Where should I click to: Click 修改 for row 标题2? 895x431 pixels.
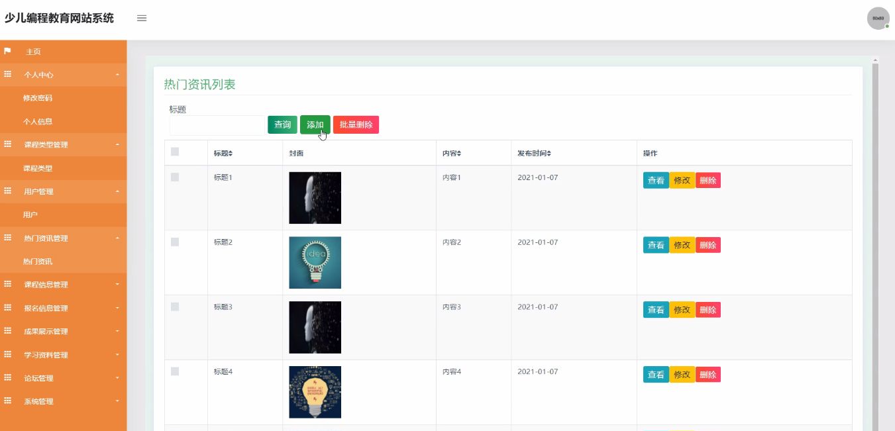pyautogui.click(x=682, y=245)
